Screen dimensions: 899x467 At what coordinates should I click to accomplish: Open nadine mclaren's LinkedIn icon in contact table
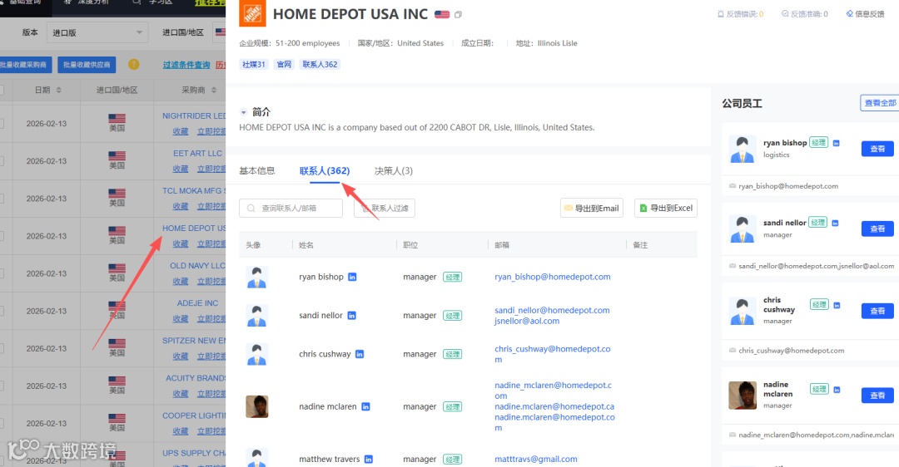pos(365,407)
